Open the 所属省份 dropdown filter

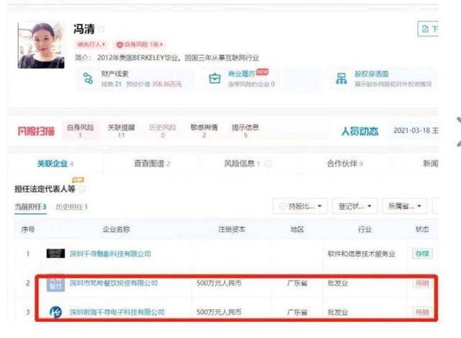click(x=405, y=207)
